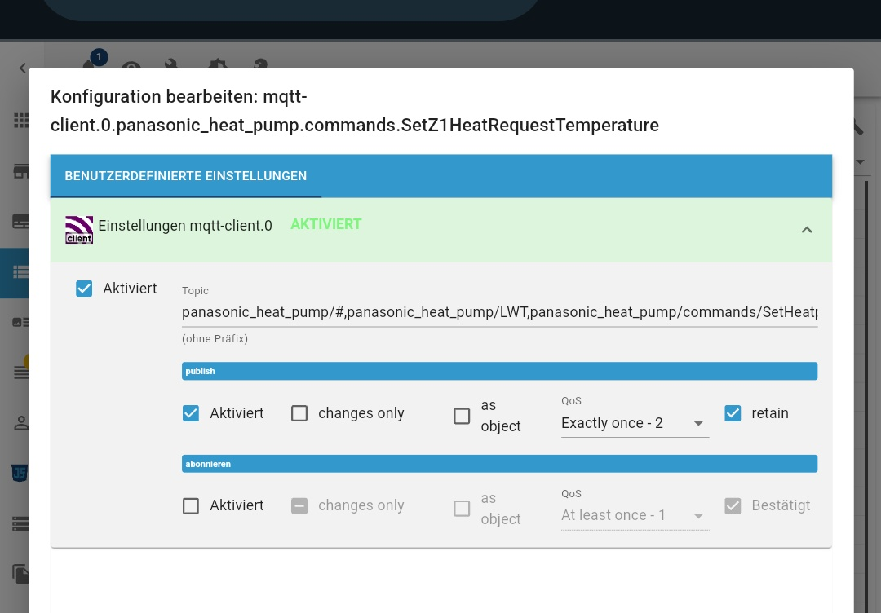
Task: Check the publish as object checkbox
Action: coord(462,416)
